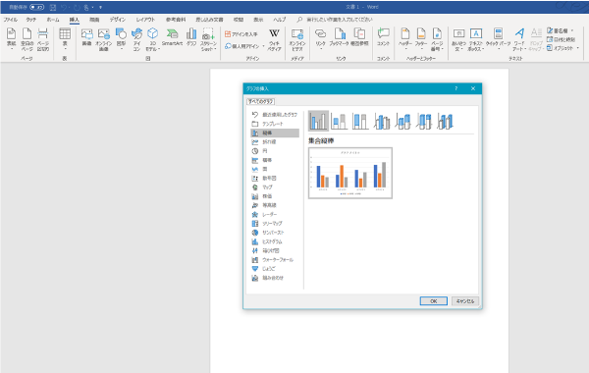589x373 pixels.
Task: Select the stacked column chart subtype icon
Action: point(339,121)
